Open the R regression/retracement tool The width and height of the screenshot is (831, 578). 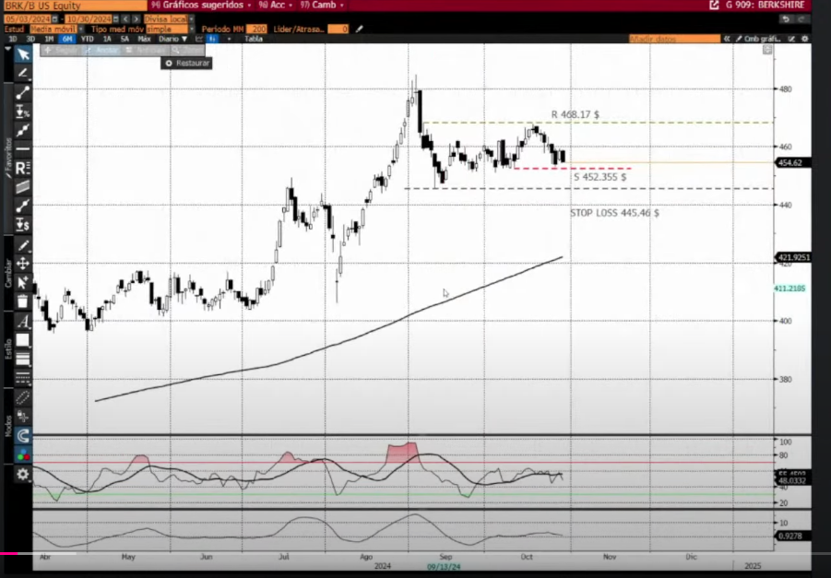click(23, 168)
